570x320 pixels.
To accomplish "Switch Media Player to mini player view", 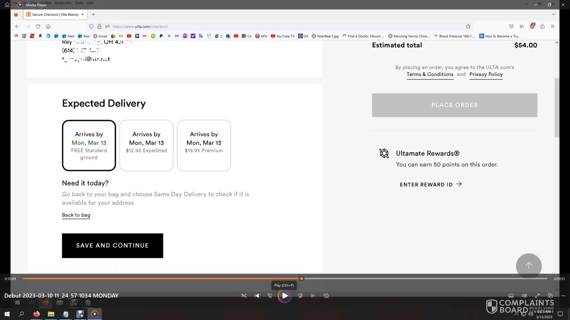I will click(x=550, y=296).
